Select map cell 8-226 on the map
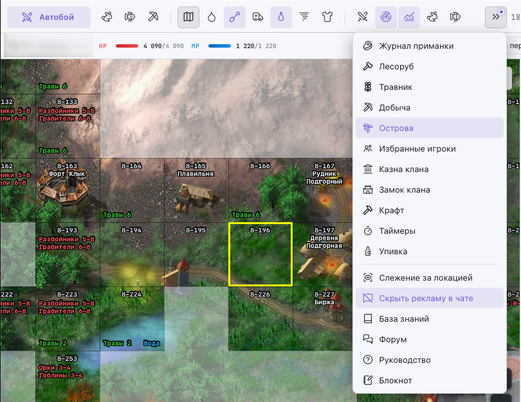The height and width of the screenshot is (402, 521). click(261, 319)
